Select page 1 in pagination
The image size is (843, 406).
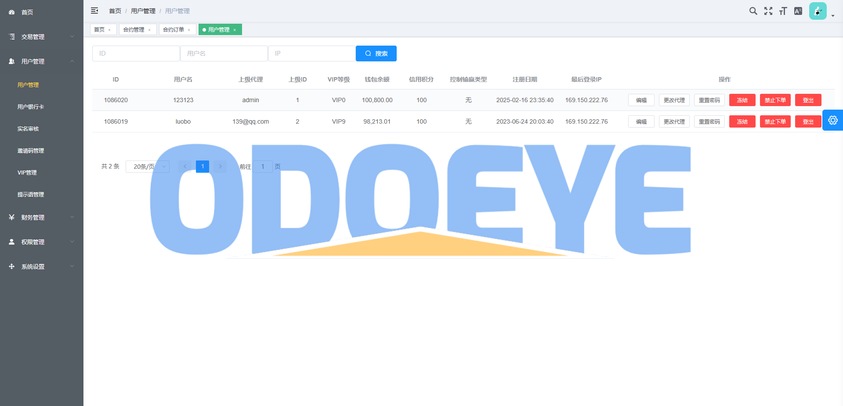pos(203,167)
